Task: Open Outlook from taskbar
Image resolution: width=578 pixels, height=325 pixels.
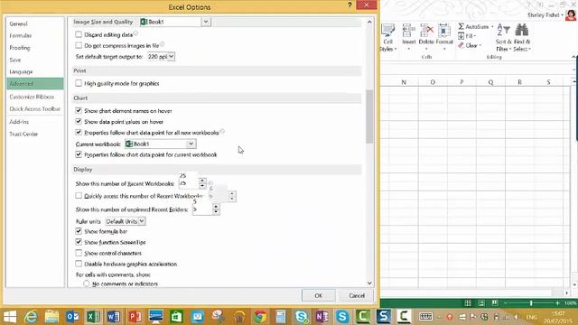Action: pos(72,317)
